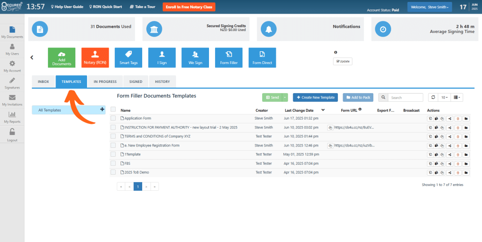
Task: Click Enroll In Free Notary Class
Action: click(x=189, y=7)
